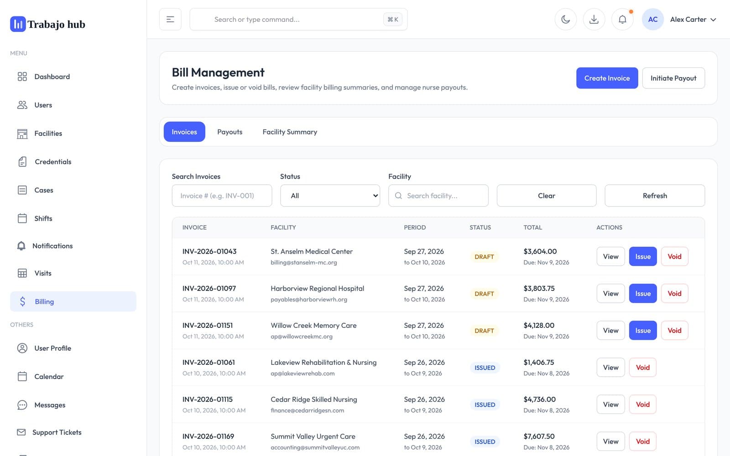
Task: Issue invoice INV-2026-01097
Action: [x=643, y=293]
